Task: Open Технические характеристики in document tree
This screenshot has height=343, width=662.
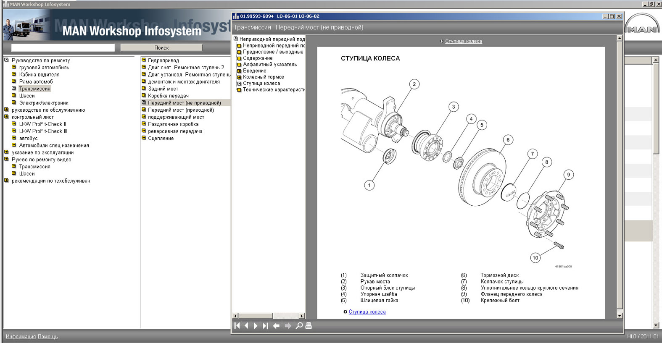Action: [274, 90]
